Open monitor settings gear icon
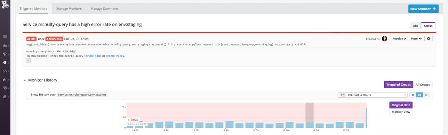The image size is (448, 135). (429, 39)
